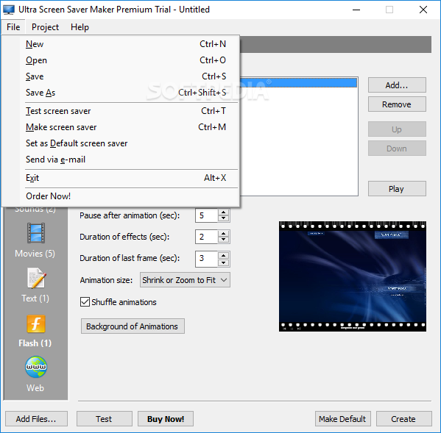The height and width of the screenshot is (433, 441).
Task: Select the highlighted row in file list
Action: coord(298,83)
